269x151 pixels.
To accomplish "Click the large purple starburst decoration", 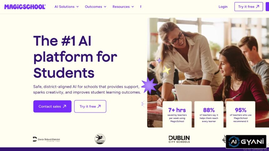I will point(149,85).
